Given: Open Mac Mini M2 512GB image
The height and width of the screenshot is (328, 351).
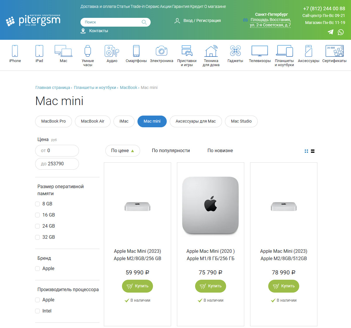Looking at the screenshot, I should pos(284,207).
